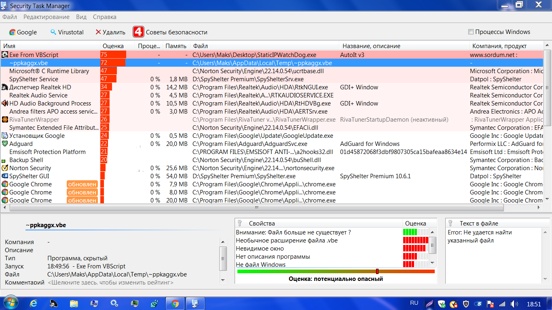Viewport: 552px width, 310px height.
Task: Search the selected process on Google
Action: pyautogui.click(x=23, y=32)
